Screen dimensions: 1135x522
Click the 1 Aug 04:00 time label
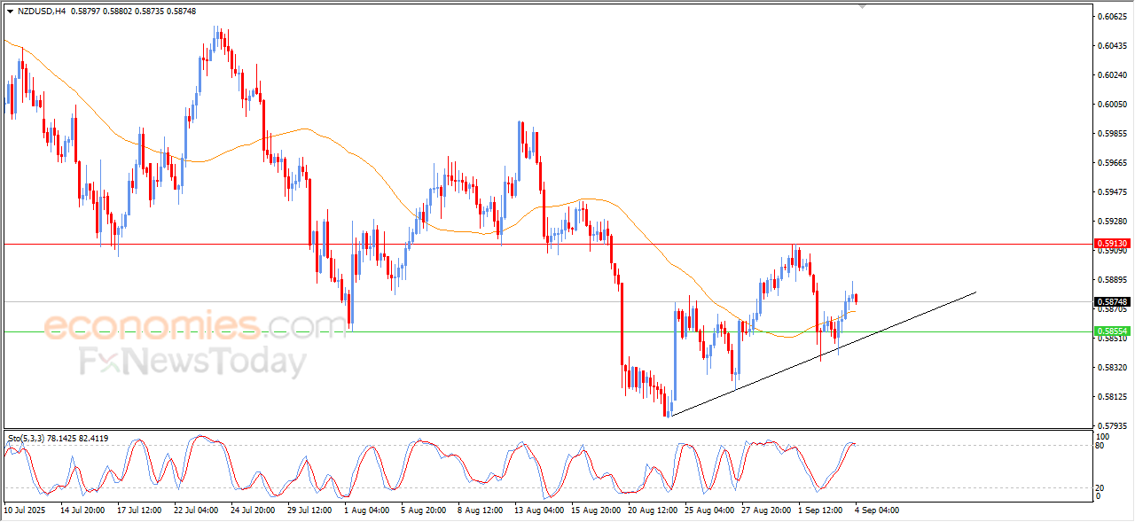click(x=366, y=510)
